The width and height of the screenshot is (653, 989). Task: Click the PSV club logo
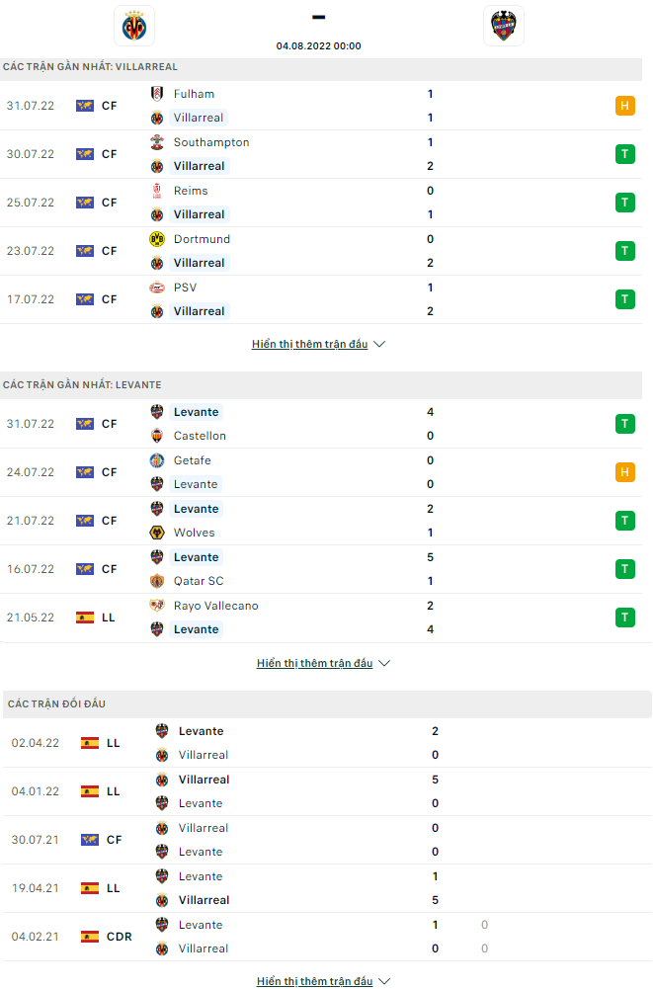pyautogui.click(x=156, y=288)
